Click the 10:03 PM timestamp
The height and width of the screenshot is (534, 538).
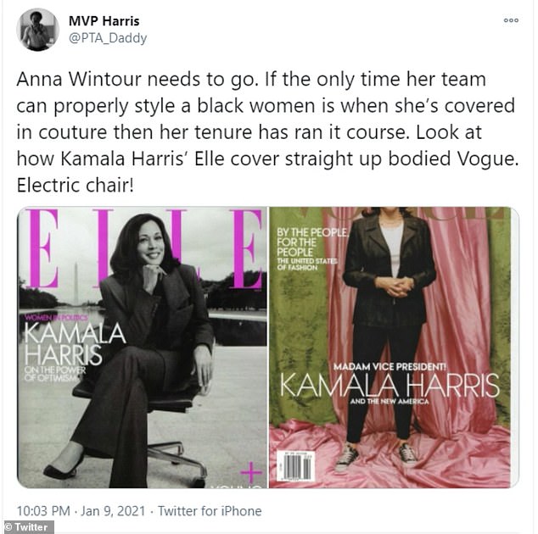(43, 511)
